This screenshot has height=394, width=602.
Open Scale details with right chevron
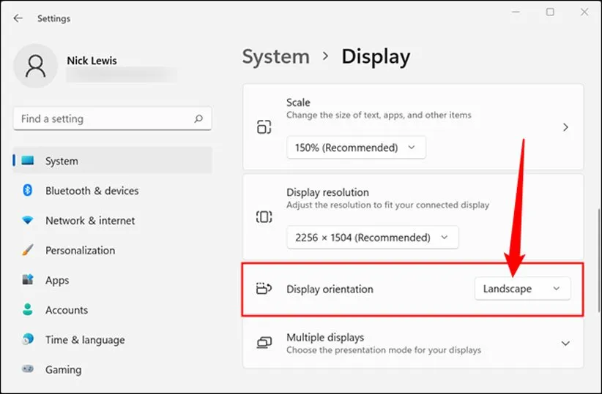[565, 127]
